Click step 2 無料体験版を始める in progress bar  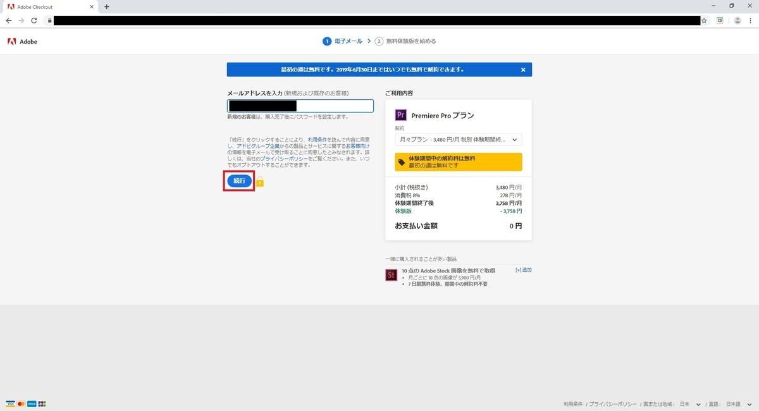point(405,41)
